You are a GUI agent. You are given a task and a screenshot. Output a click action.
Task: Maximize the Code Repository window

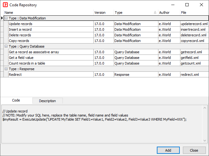tap(187, 5)
